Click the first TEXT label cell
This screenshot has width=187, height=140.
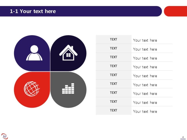114,40
